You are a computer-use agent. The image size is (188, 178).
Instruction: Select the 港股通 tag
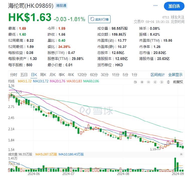click(x=61, y=6)
